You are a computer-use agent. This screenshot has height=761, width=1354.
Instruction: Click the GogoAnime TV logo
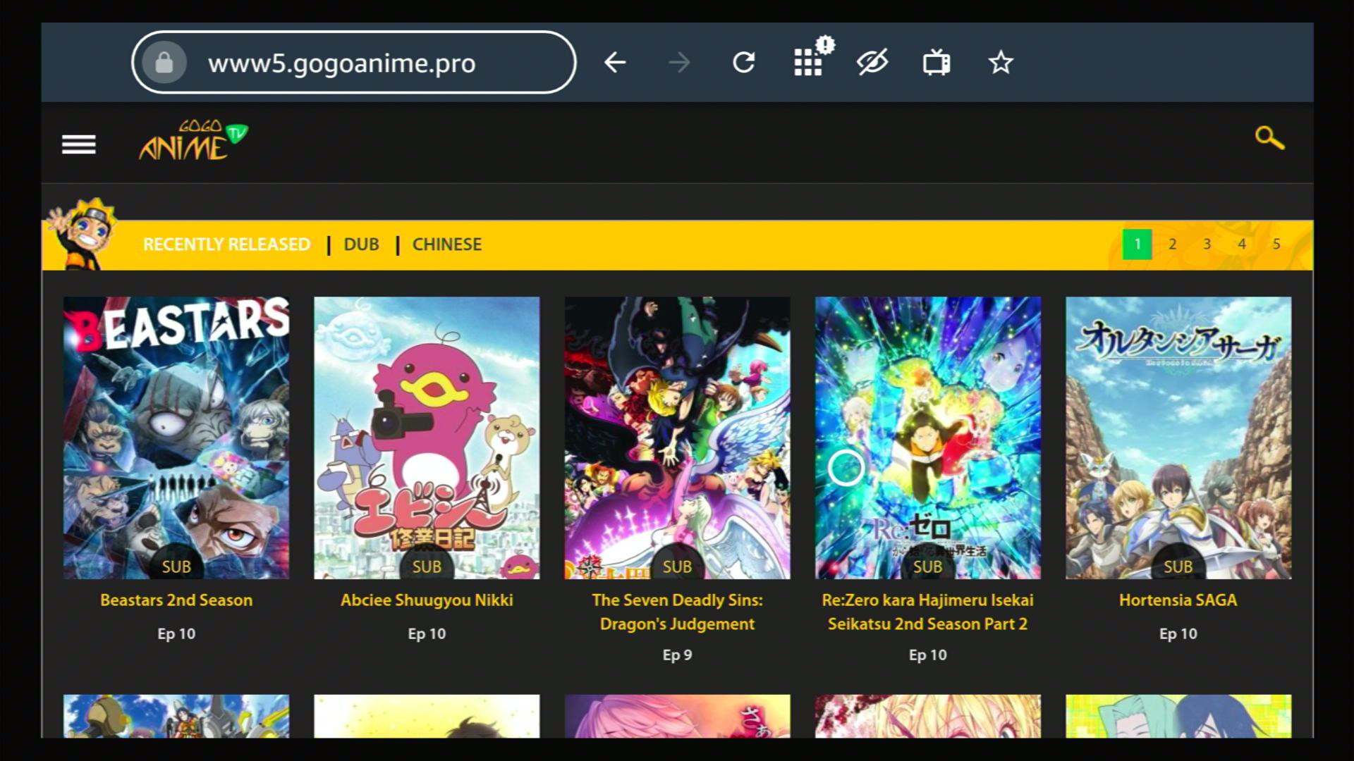point(193,140)
